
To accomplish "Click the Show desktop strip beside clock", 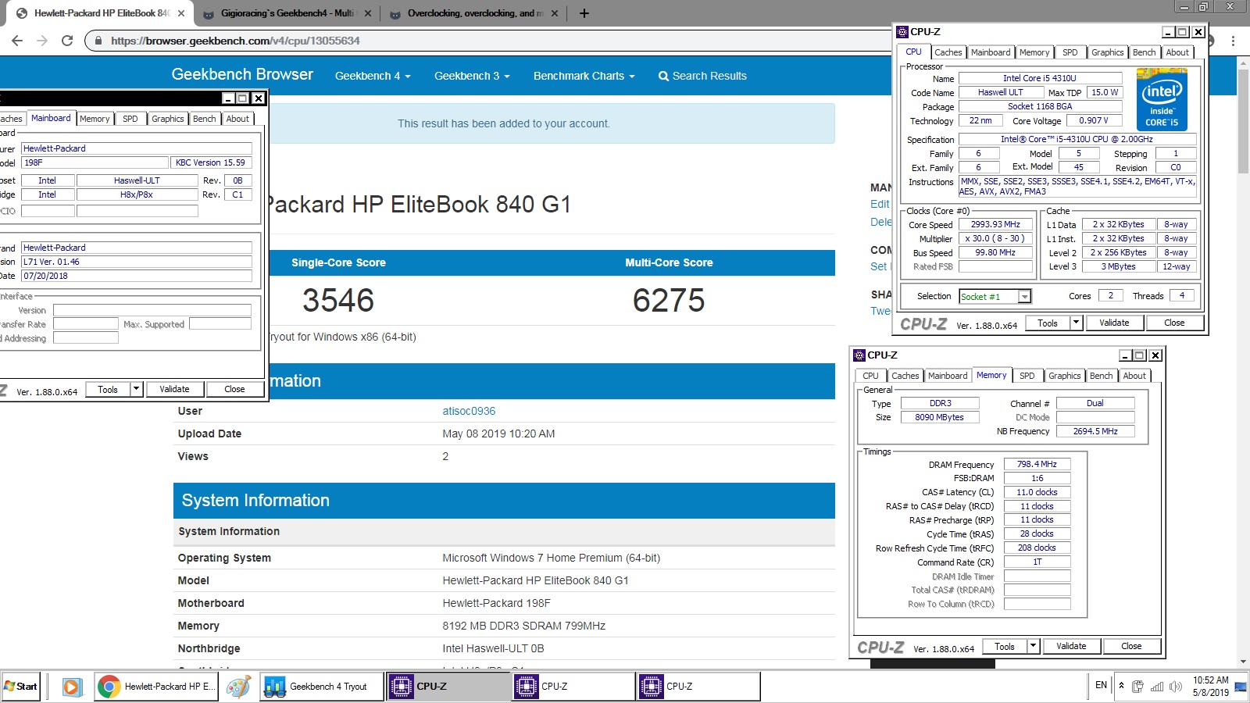I will point(1242,687).
